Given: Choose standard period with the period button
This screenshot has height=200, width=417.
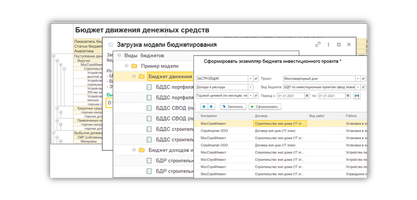Looking at the screenshot, I should point(357,95).
